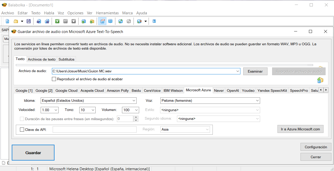
Task: Save document with the floppy disk icon
Action: pyautogui.click(x=29, y=21)
